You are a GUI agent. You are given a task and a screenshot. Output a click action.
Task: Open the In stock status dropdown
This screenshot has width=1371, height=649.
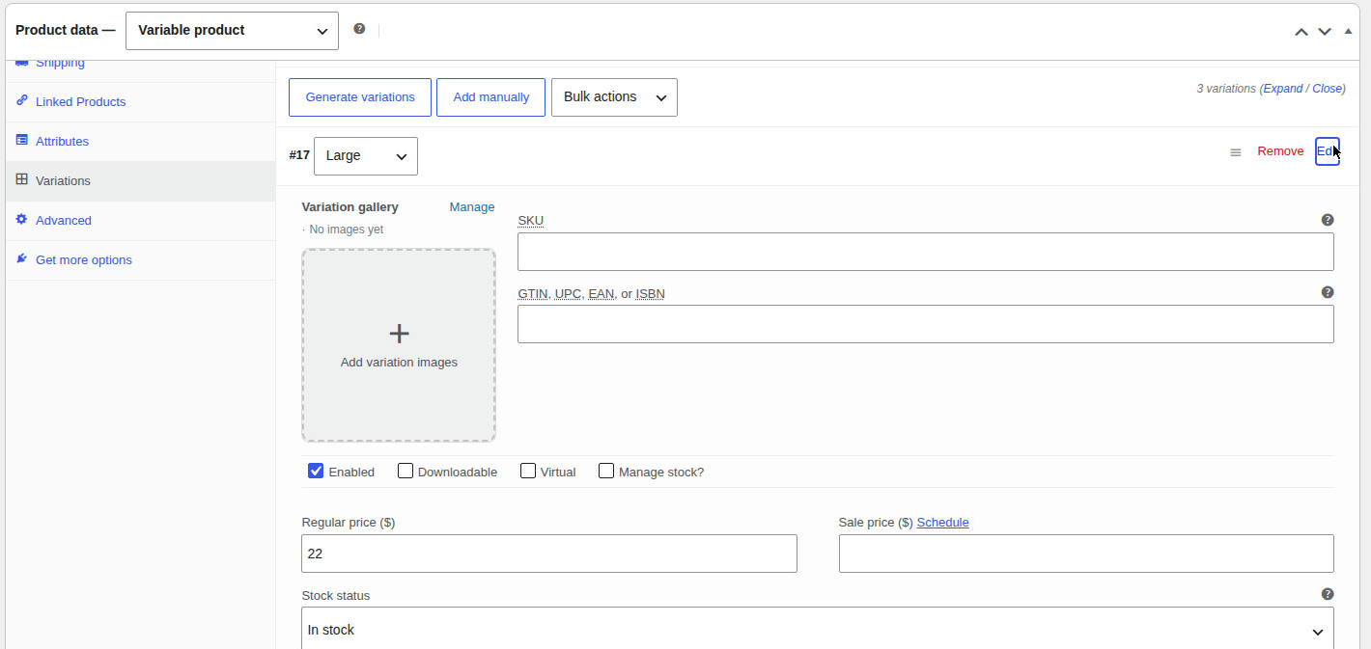click(x=818, y=630)
